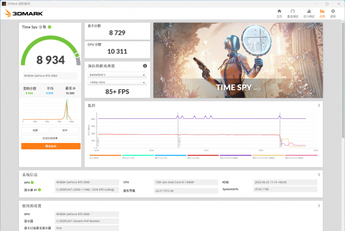Click the v2.21.7312 64 version field
Image resolution: width=345 pixels, height=231 pixels.
click(186, 191)
